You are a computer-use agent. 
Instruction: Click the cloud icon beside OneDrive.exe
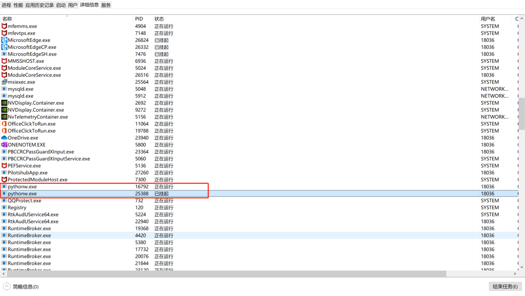(4, 138)
